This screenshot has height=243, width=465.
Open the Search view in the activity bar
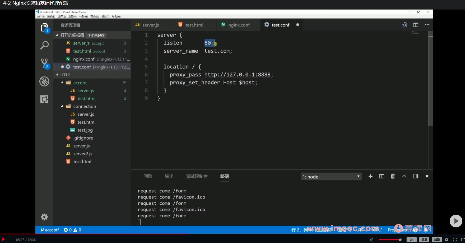(x=44, y=45)
